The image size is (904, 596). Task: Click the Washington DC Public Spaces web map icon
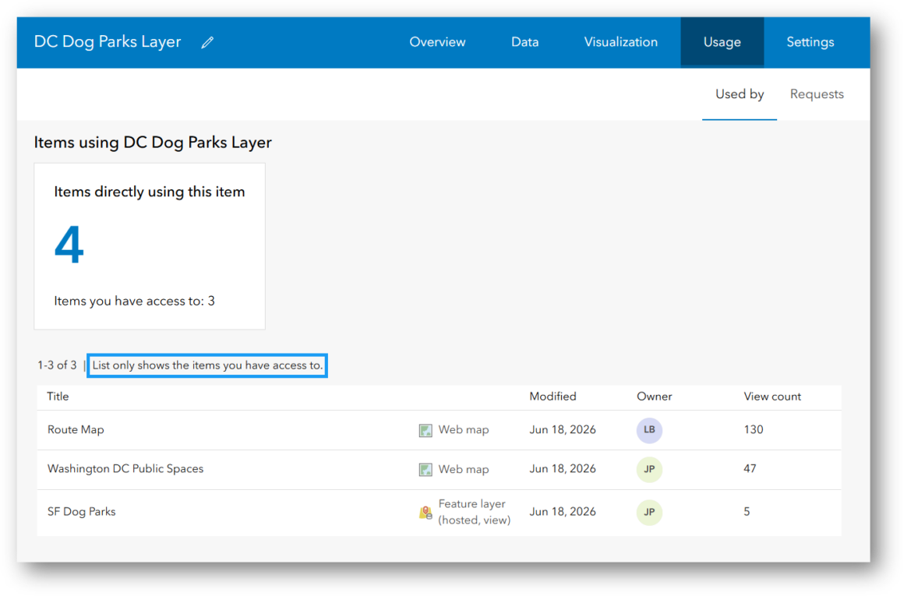point(426,470)
